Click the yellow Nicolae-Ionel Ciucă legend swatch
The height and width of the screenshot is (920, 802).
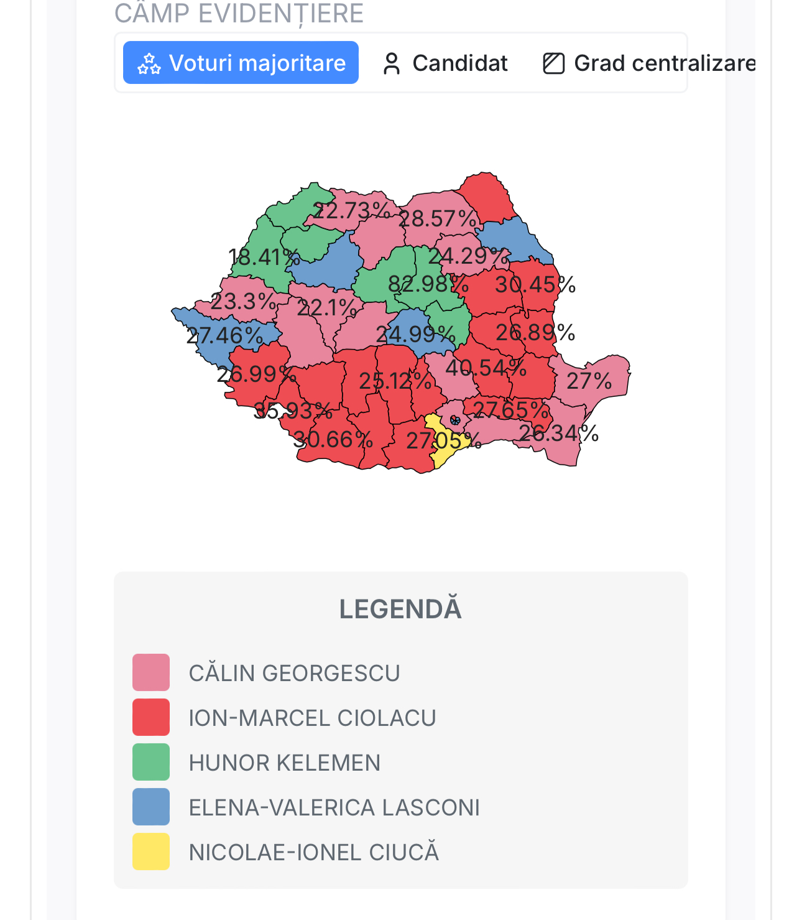[x=151, y=852]
